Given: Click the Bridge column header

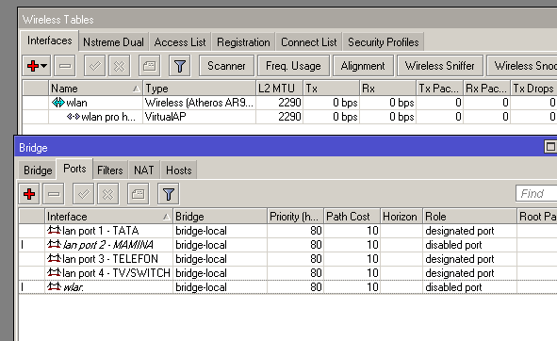Looking at the screenshot, I should pos(220,217).
